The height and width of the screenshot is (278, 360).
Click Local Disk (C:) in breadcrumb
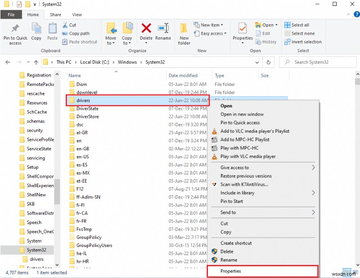(x=94, y=62)
